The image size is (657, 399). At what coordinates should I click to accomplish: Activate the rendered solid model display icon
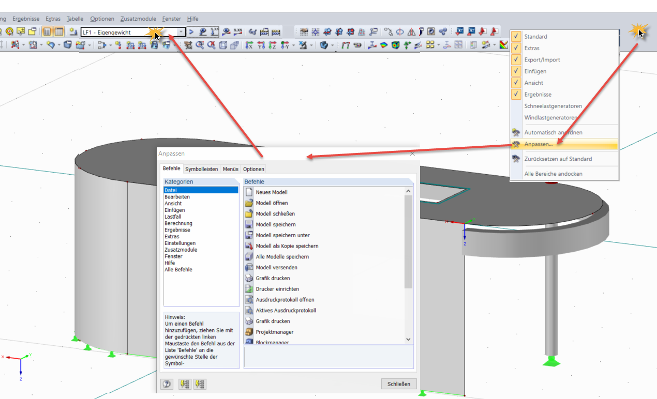[324, 45]
